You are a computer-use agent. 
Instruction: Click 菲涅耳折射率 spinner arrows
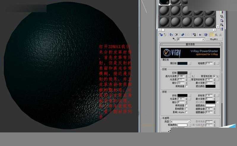click(214, 80)
